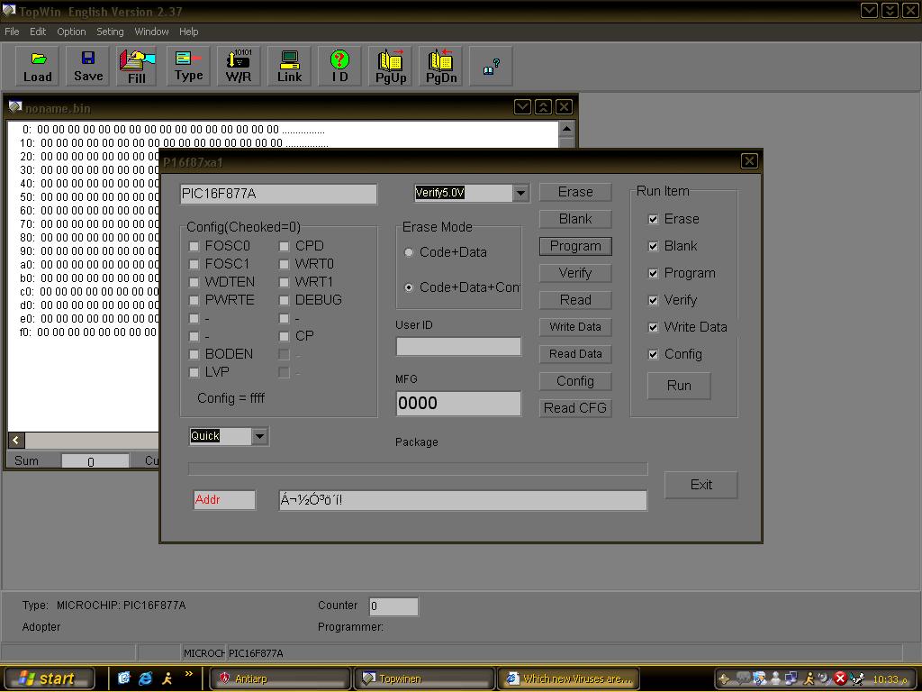Click the Read button

pos(575,300)
